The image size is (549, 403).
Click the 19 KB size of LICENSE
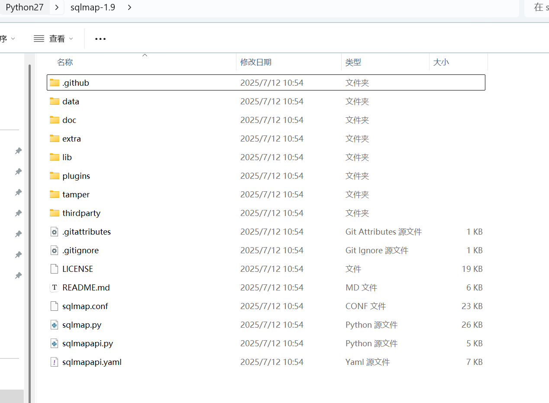pos(472,269)
